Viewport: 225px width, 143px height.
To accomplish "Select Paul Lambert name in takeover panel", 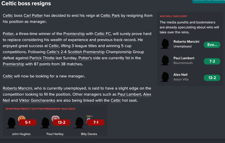I will click(x=184, y=58).
